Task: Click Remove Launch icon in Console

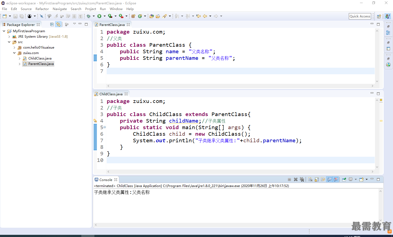Action: click(x=296, y=179)
